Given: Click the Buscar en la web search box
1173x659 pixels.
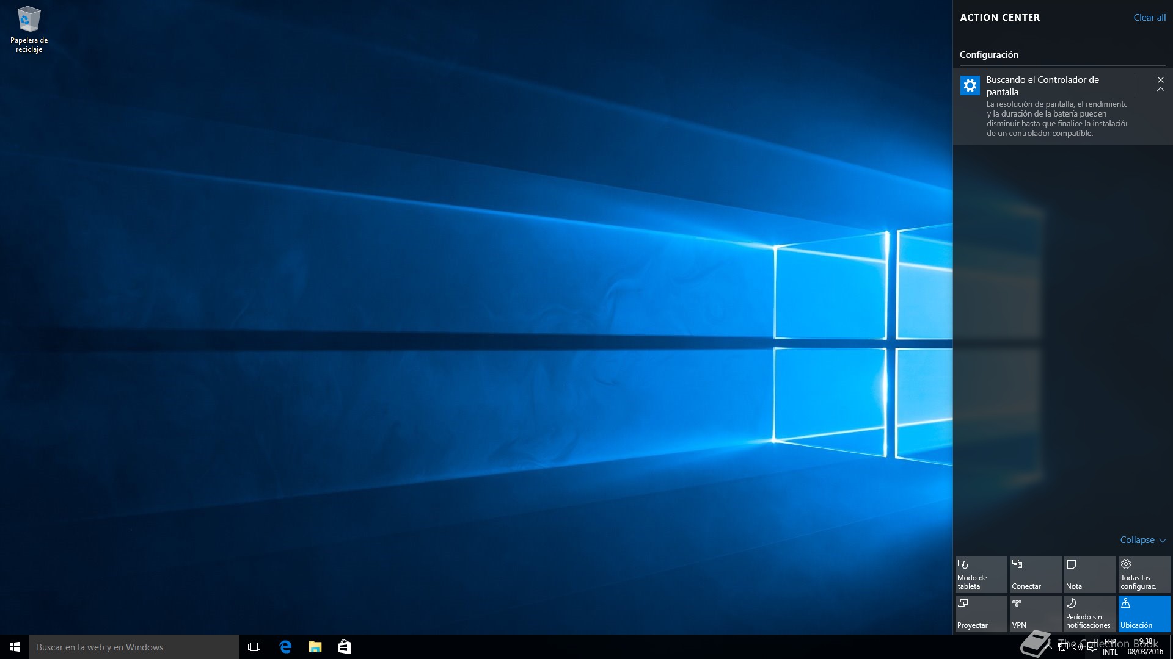Looking at the screenshot, I should click(x=134, y=647).
